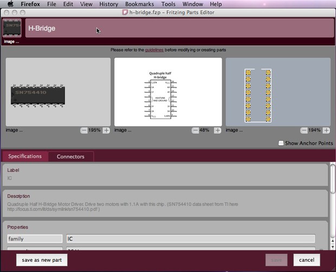Open the Help menu
Screen dimensions: 336x272
[216, 4]
